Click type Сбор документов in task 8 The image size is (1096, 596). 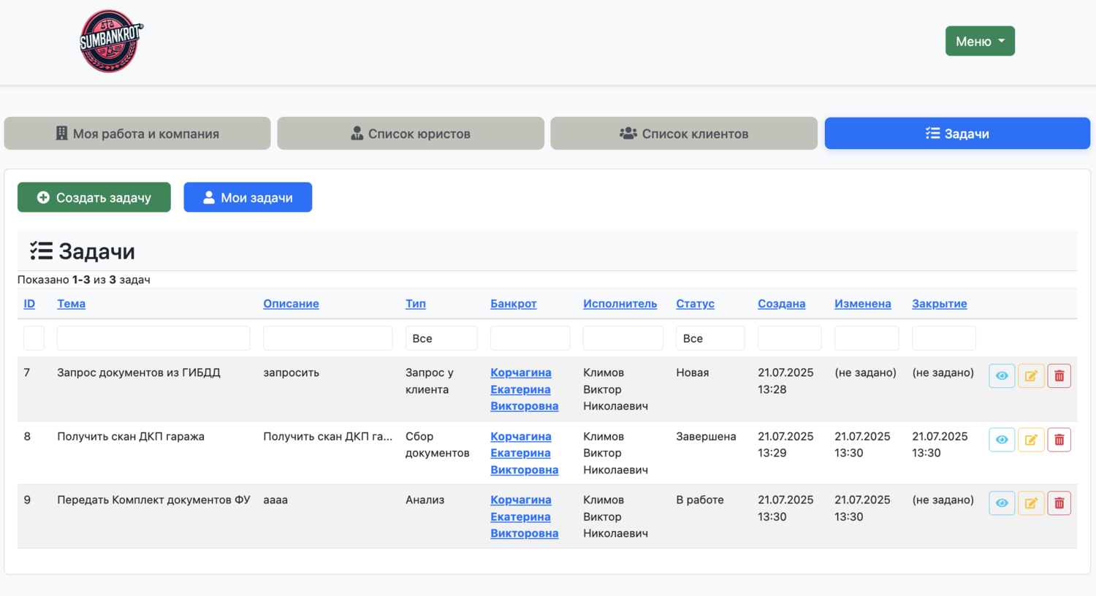tap(438, 445)
